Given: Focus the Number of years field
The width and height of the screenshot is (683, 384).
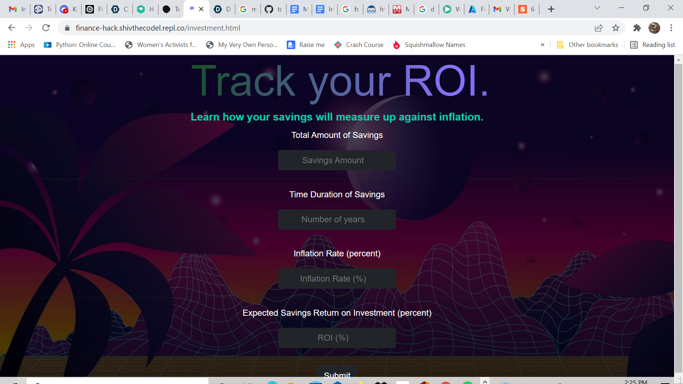Looking at the screenshot, I should tap(337, 219).
